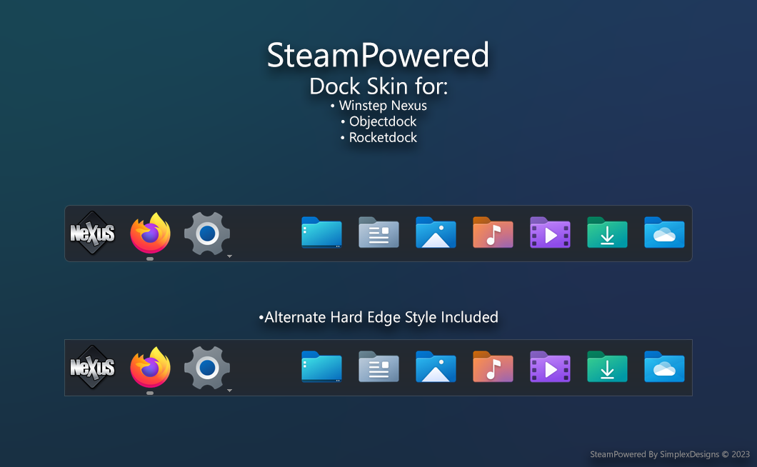
Task: Open the Videos folder in the rounded dock
Action: pyautogui.click(x=550, y=233)
